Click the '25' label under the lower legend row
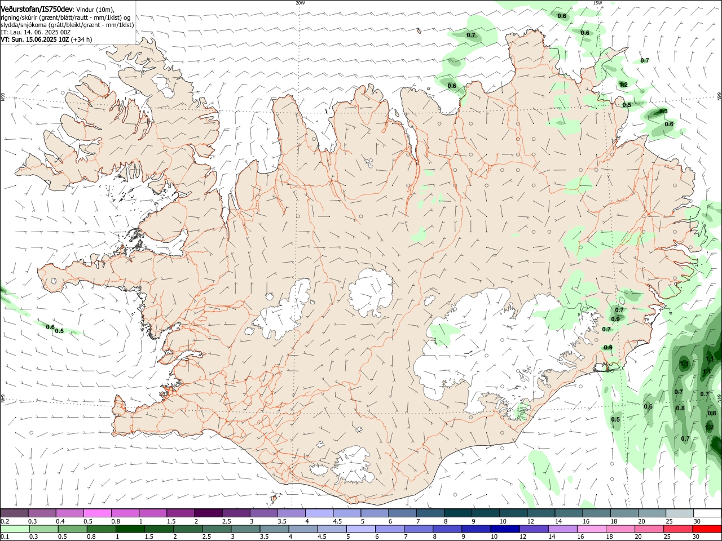The width and height of the screenshot is (722, 541). click(x=668, y=537)
